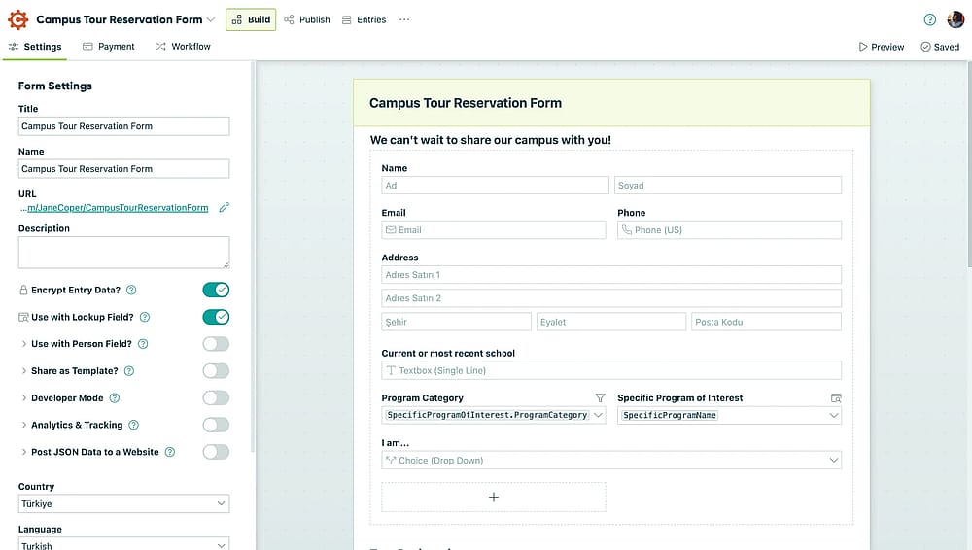The image size is (972, 550).
Task: Edit the form URL with pencil icon
Action: 225,208
